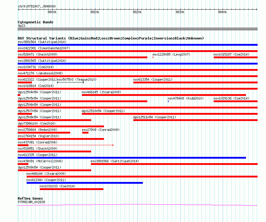The image size is (266, 222).
Task: Select the esv1229085 (Levy2007) label
Action: click(x=171, y=54)
